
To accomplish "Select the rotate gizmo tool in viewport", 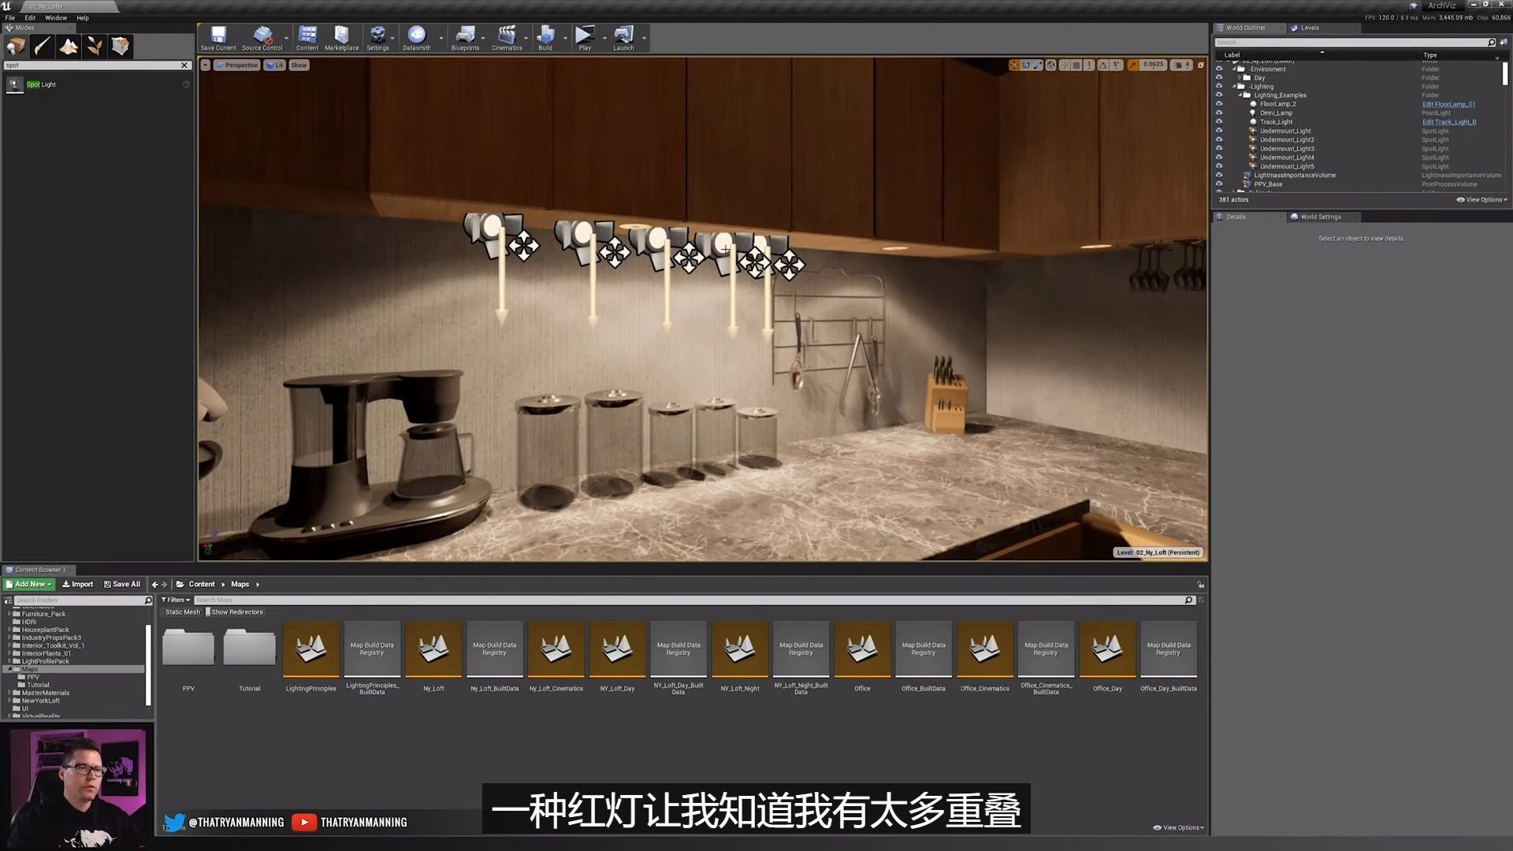I will 1026,65.
